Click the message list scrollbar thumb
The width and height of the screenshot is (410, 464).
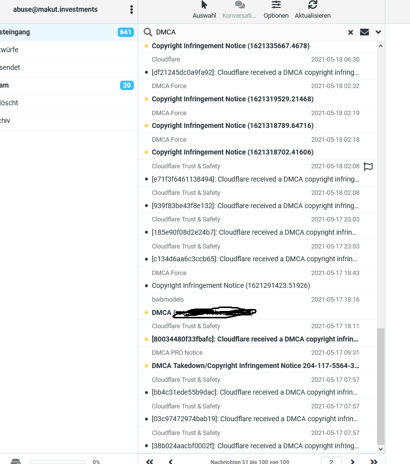[x=380, y=386]
